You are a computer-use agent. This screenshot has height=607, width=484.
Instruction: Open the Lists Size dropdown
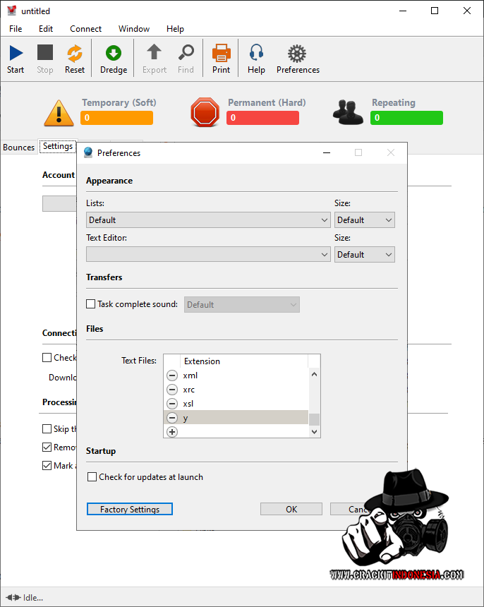(x=365, y=220)
